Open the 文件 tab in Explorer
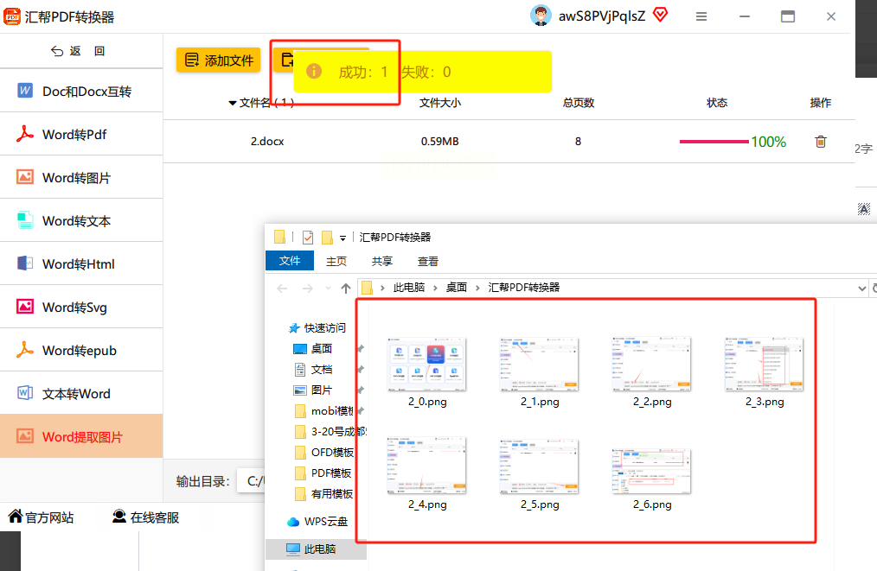 (x=290, y=261)
